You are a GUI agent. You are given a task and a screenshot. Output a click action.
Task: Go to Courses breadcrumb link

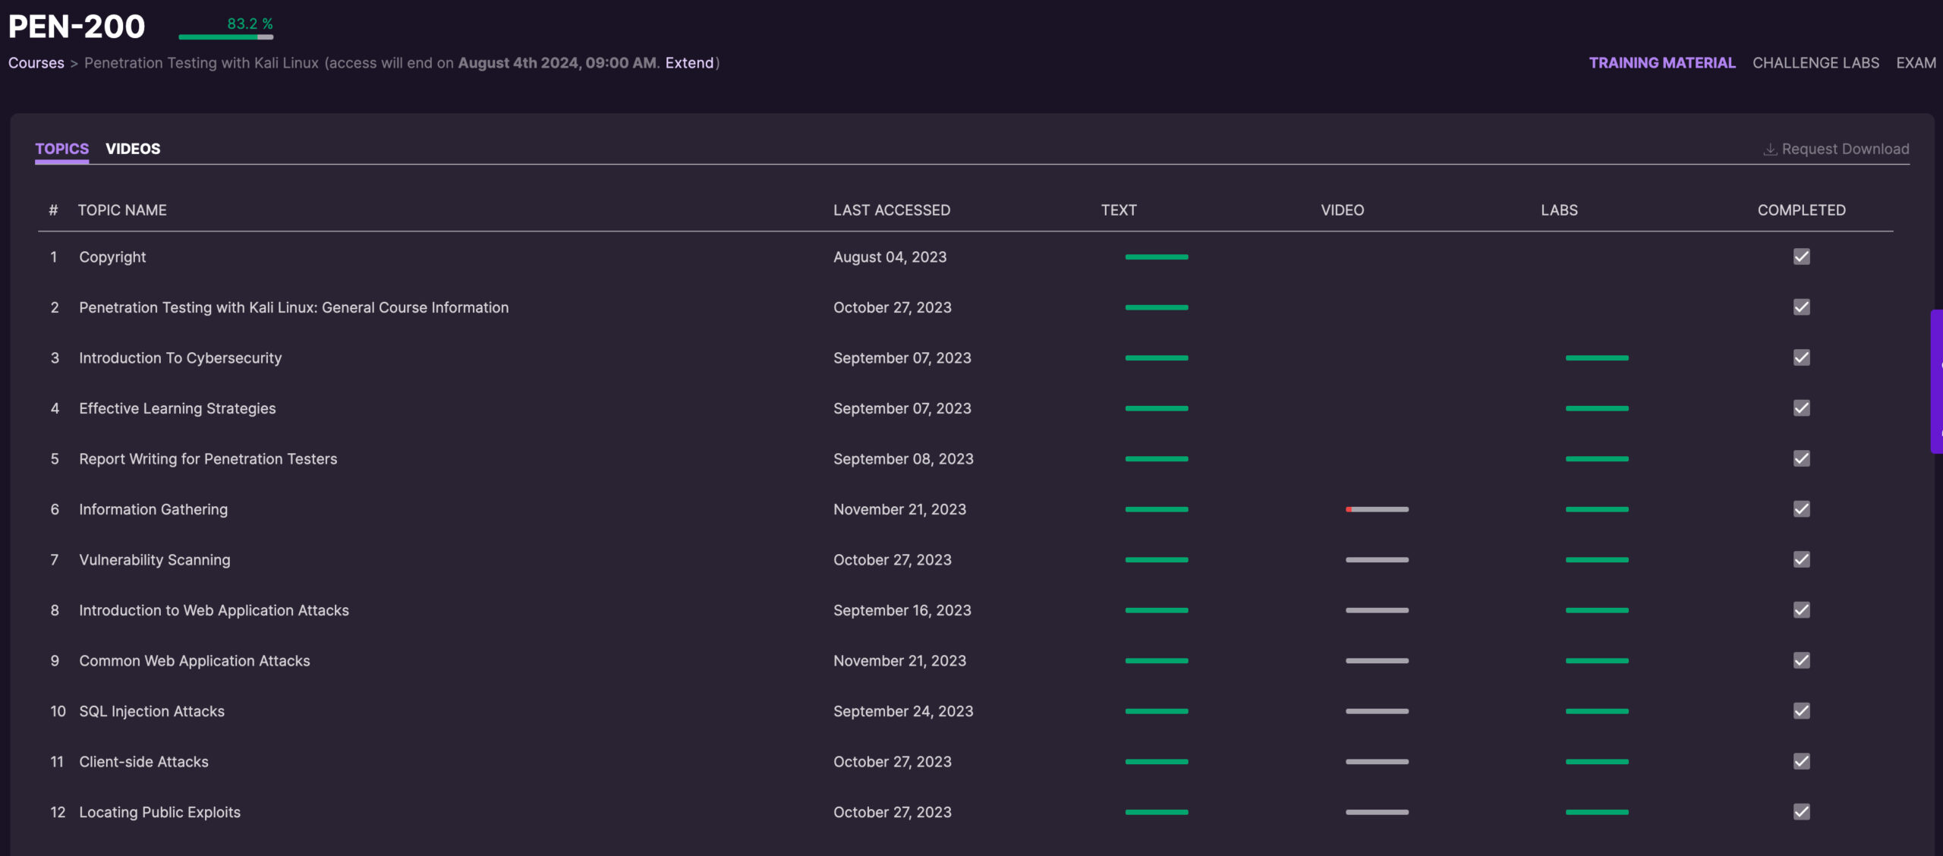(x=36, y=63)
